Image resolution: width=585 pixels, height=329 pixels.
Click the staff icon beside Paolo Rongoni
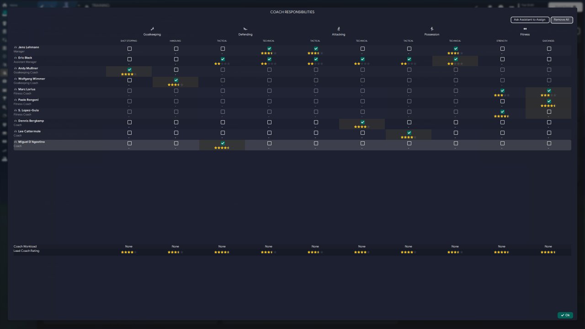coord(16,100)
